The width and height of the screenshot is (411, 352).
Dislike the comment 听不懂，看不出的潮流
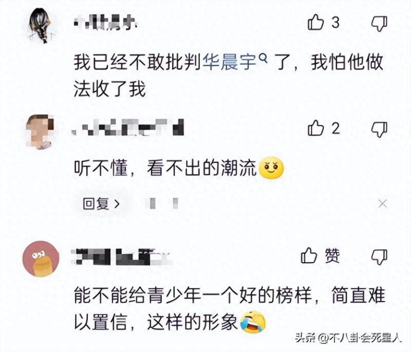[379, 129]
